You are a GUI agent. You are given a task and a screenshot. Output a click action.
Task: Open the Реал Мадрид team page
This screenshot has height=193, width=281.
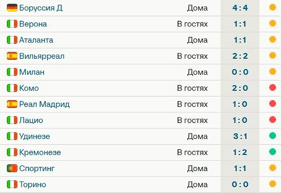pos(44,104)
